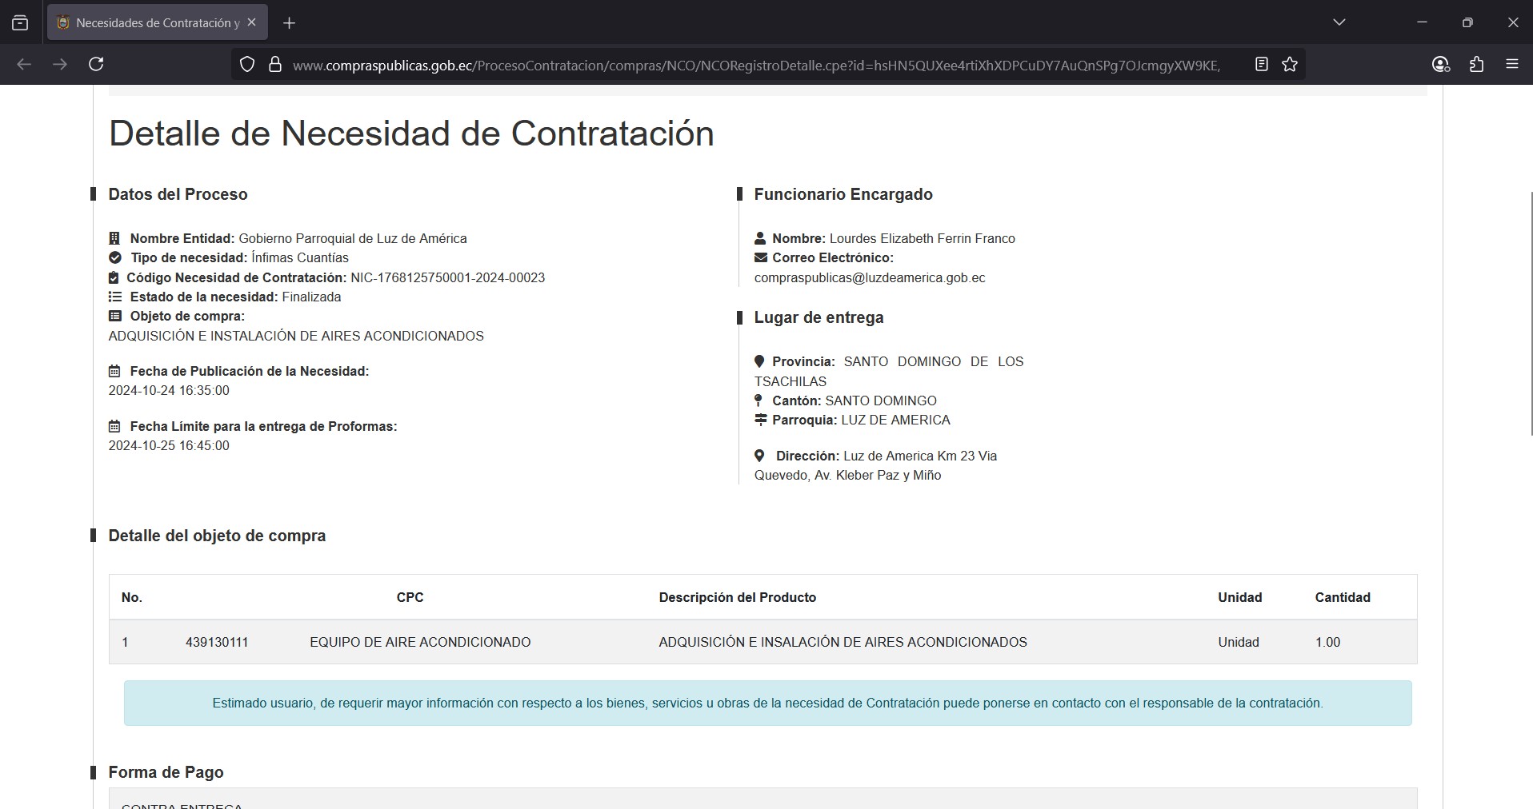1533x809 pixels.
Task: Select email compraspublicas@luzdeamerica.gob.ec
Action: point(870,277)
